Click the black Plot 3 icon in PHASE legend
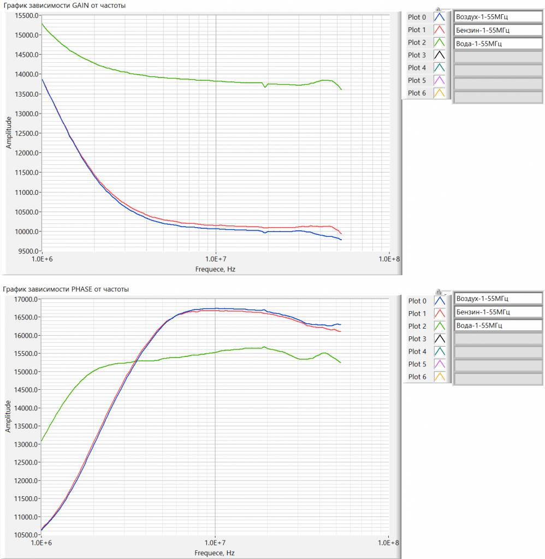The image size is (545, 559). tap(440, 339)
